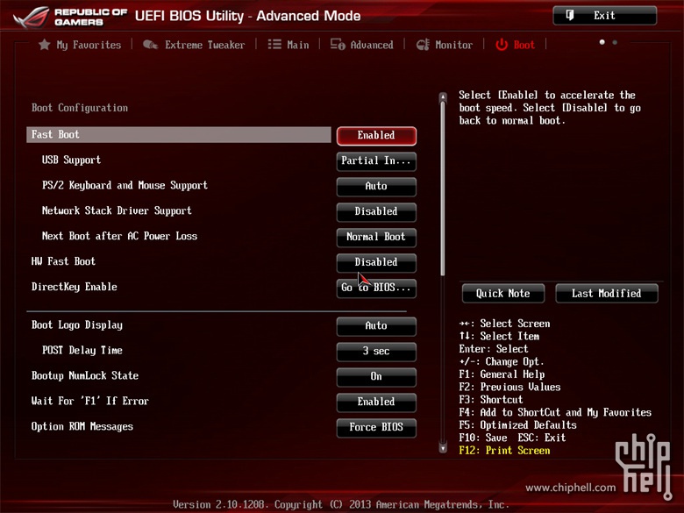This screenshot has width=684, height=513.
Task: Select the Network Stack Driver Support label
Action: point(117,210)
